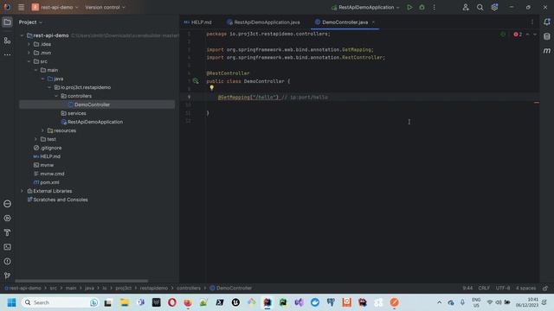Open Notifications bell on right sidebar
The width and height of the screenshot is (554, 311).
tap(547, 22)
